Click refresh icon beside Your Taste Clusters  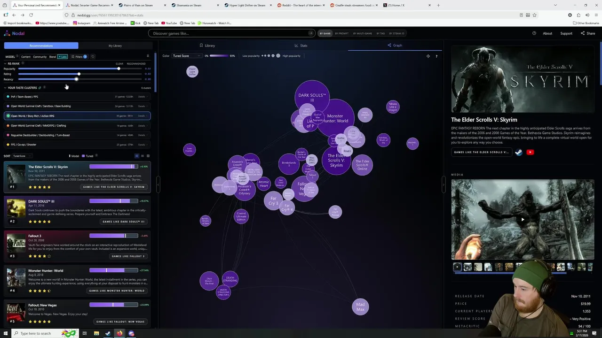click(40, 88)
